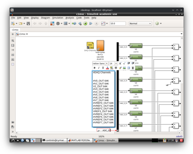This screenshot has width=193, height=154.
Task: Open the Simulation menu
Action: 58,18
